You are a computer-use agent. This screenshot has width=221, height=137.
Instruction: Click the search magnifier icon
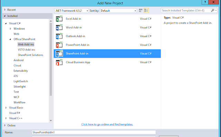click(x=213, y=10)
